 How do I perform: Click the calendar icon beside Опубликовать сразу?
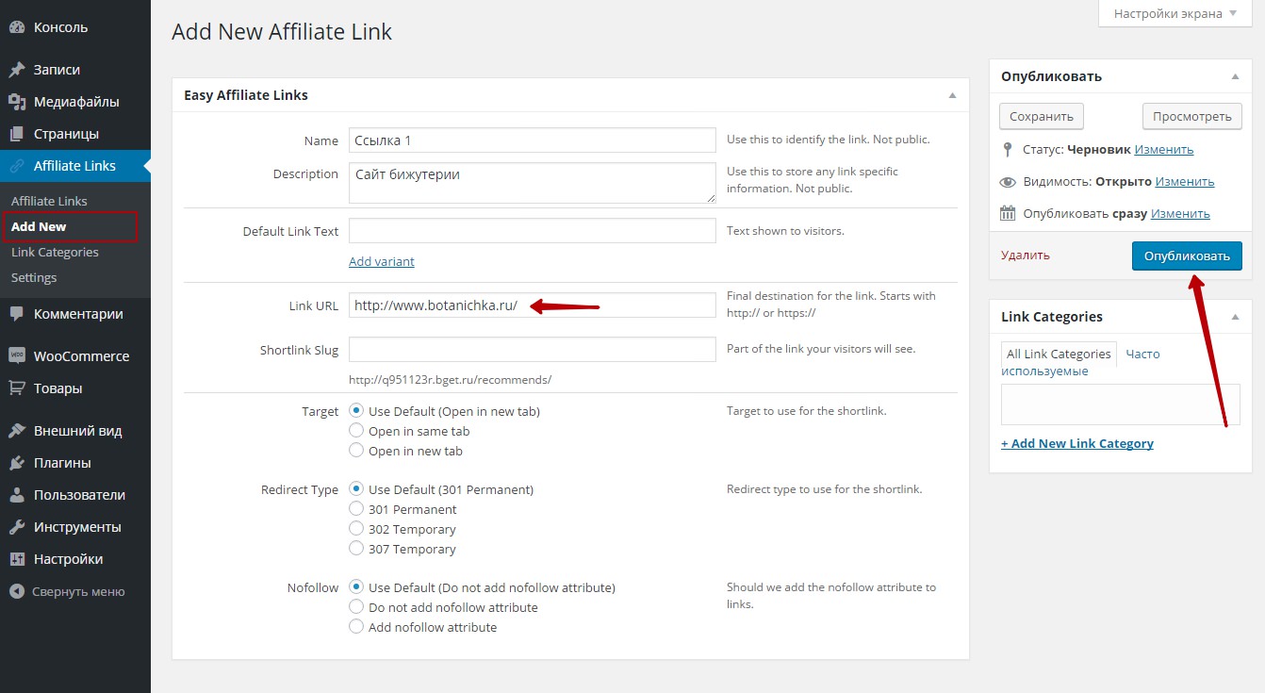1008,213
